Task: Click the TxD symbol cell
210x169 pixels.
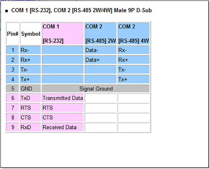Action: (x=30, y=98)
